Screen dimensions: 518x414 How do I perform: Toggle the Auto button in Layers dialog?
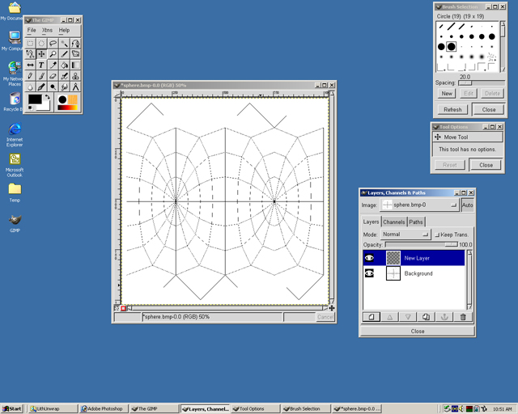pyautogui.click(x=468, y=205)
